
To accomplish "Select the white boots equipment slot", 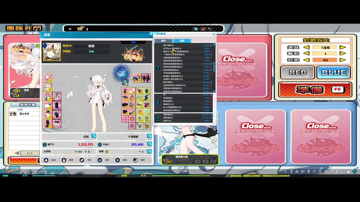I will [57, 123].
